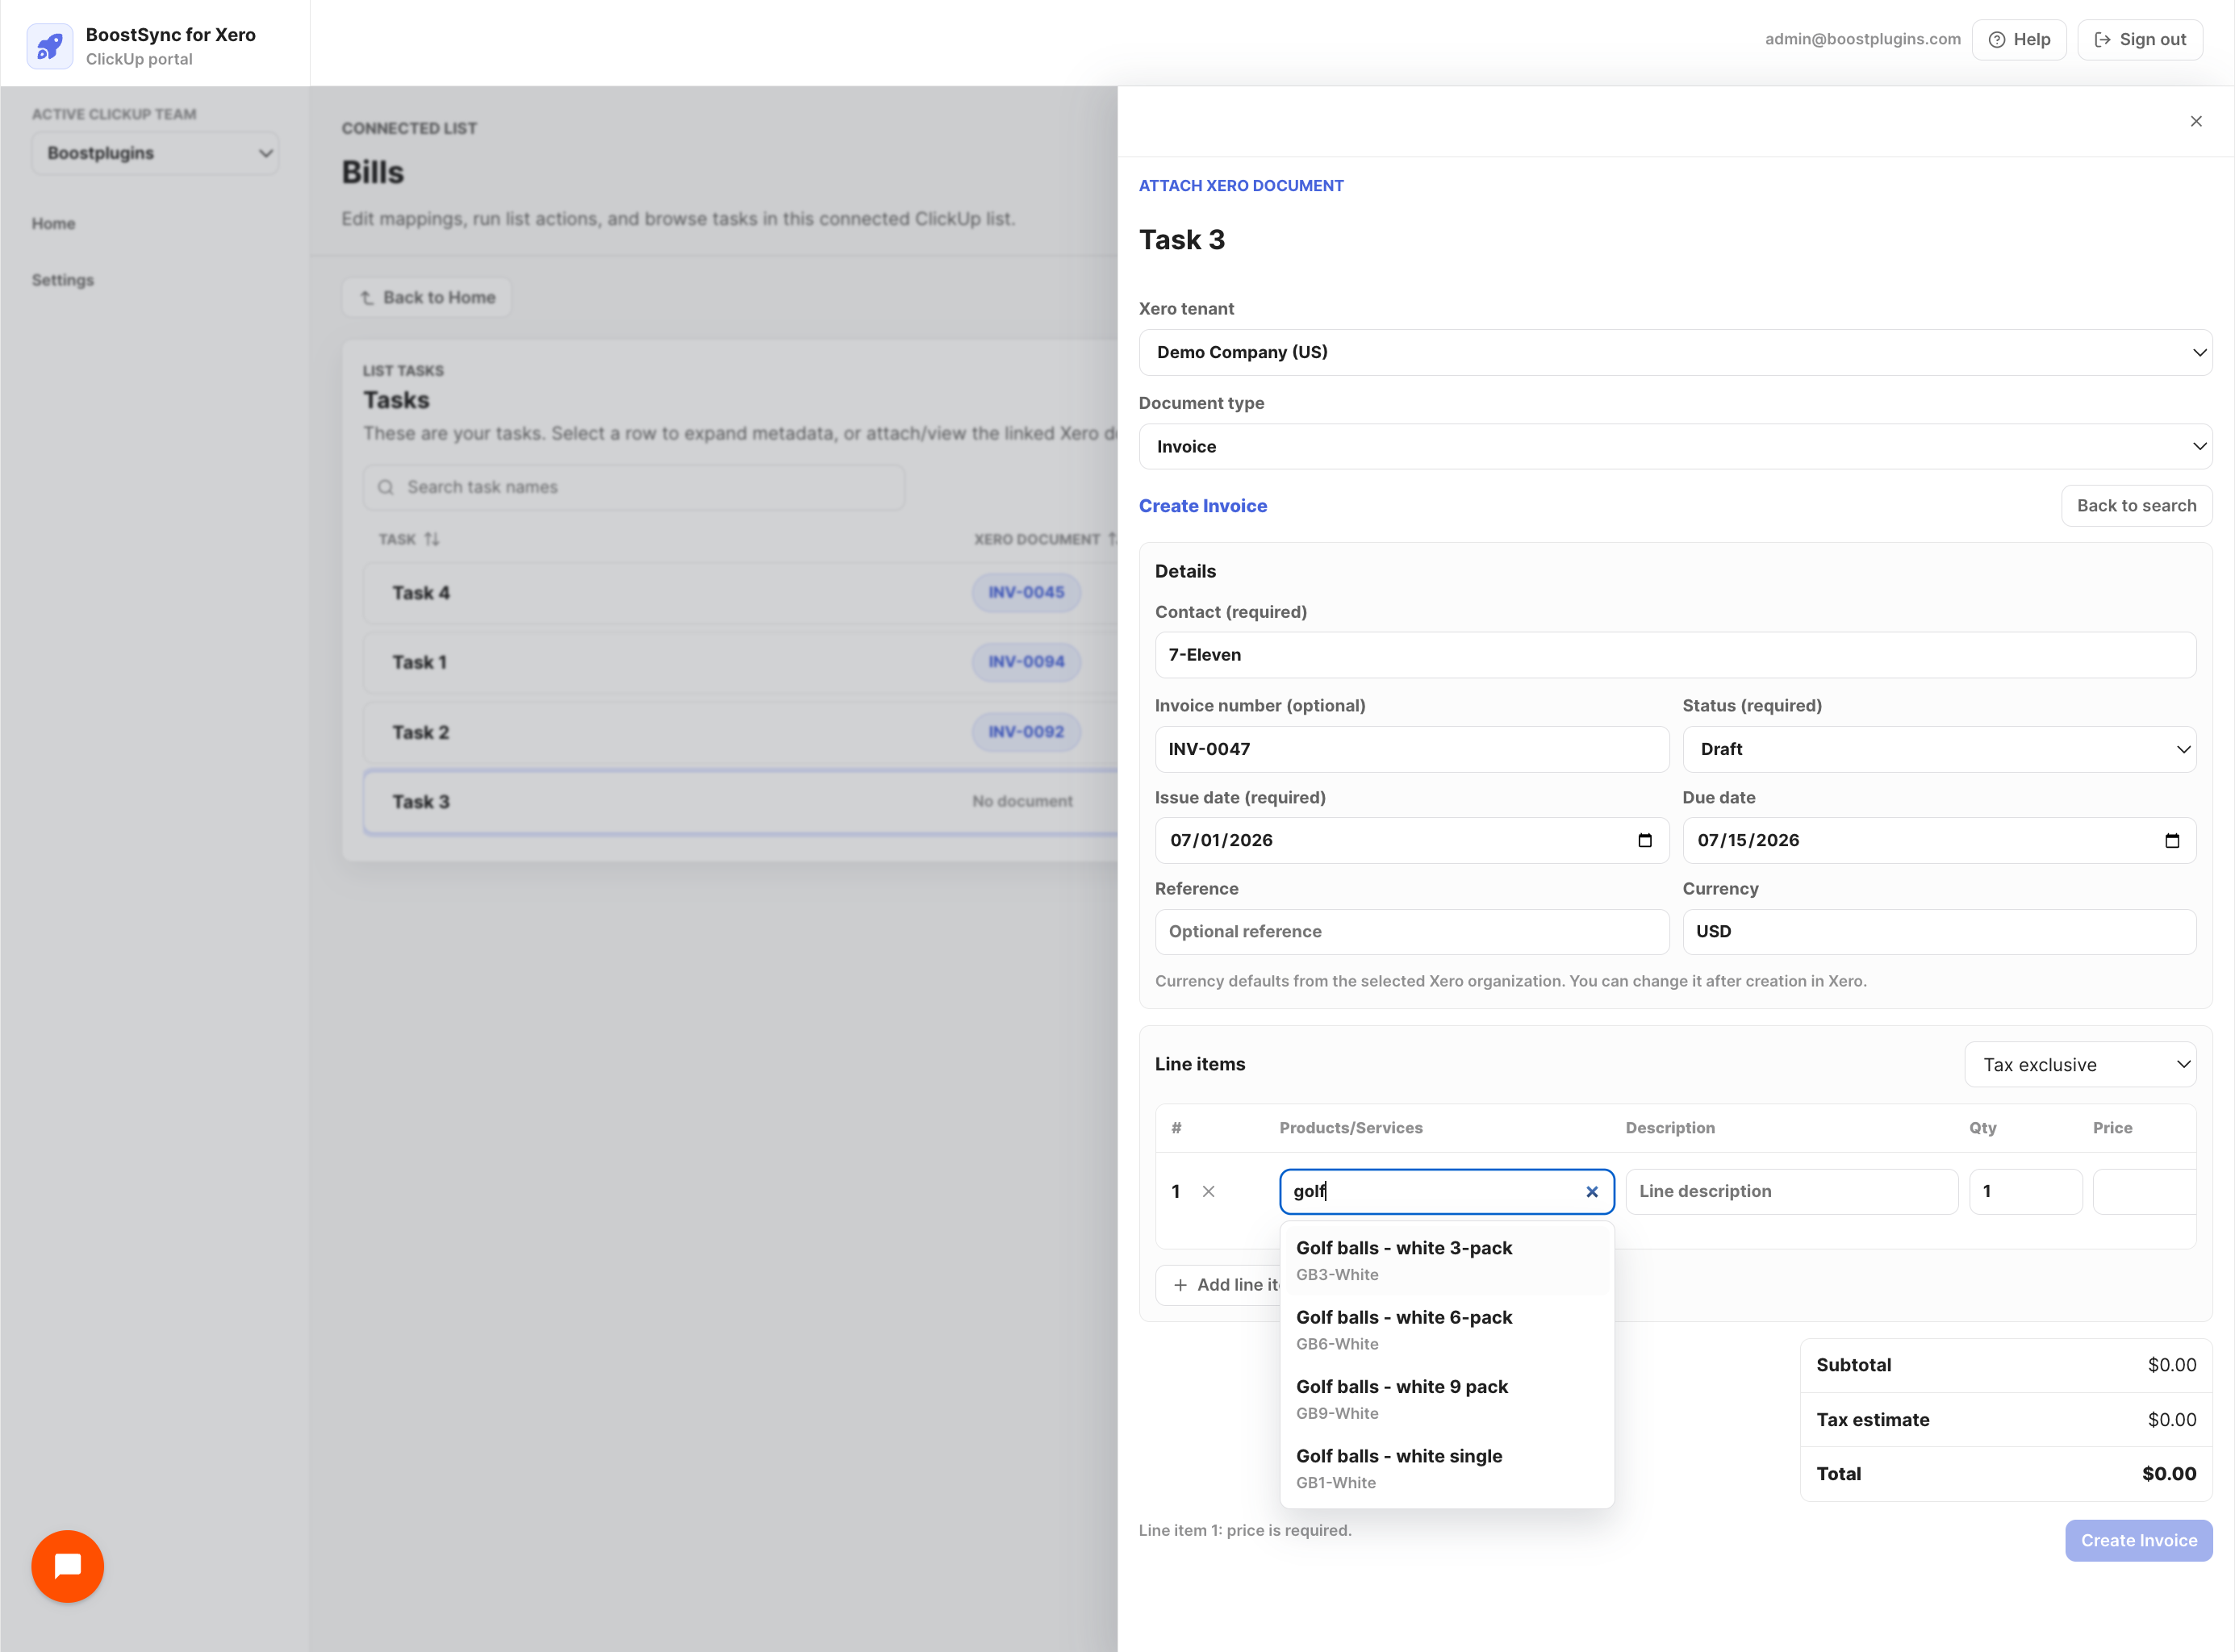Close the Attach Xero Document panel
This screenshot has height=1652, width=2235.
[x=2196, y=121]
